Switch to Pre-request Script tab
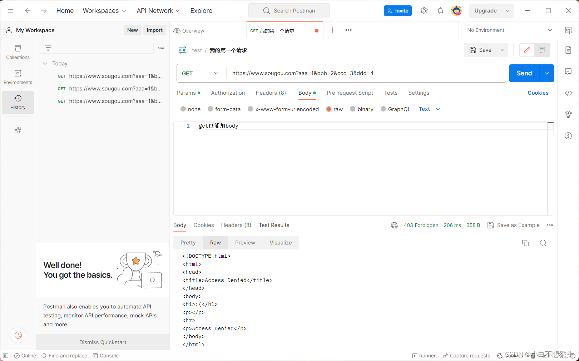579x361 pixels. click(x=350, y=93)
